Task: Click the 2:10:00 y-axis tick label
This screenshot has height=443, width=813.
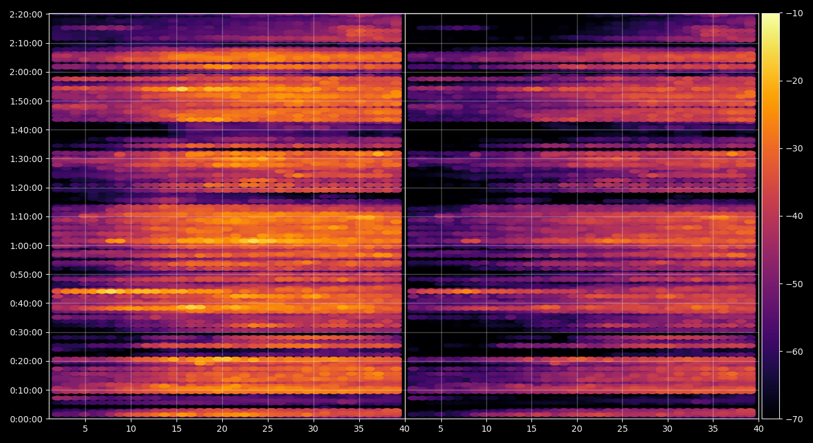Action: point(26,43)
